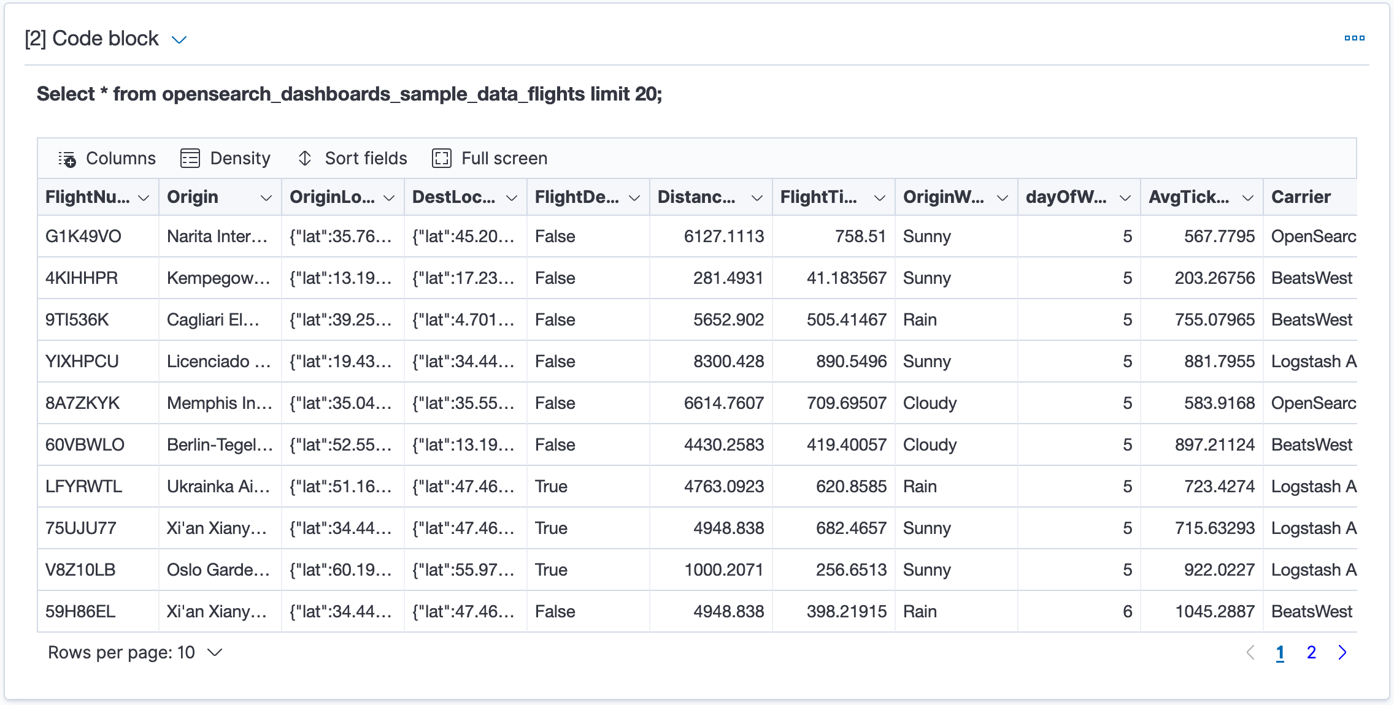Open the OriginWeather column header chevron

tap(1003, 198)
